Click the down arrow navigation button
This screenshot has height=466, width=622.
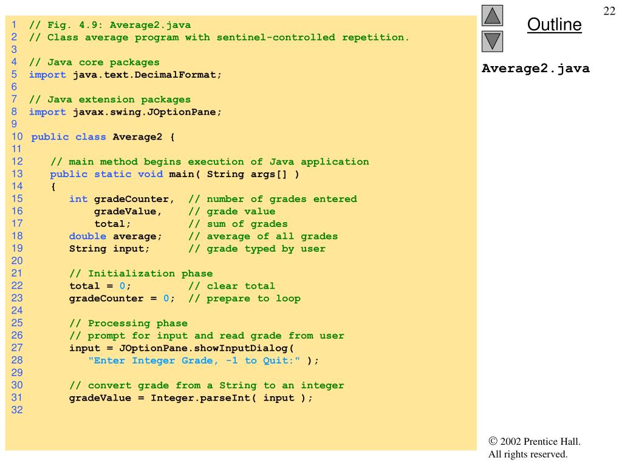(492, 42)
